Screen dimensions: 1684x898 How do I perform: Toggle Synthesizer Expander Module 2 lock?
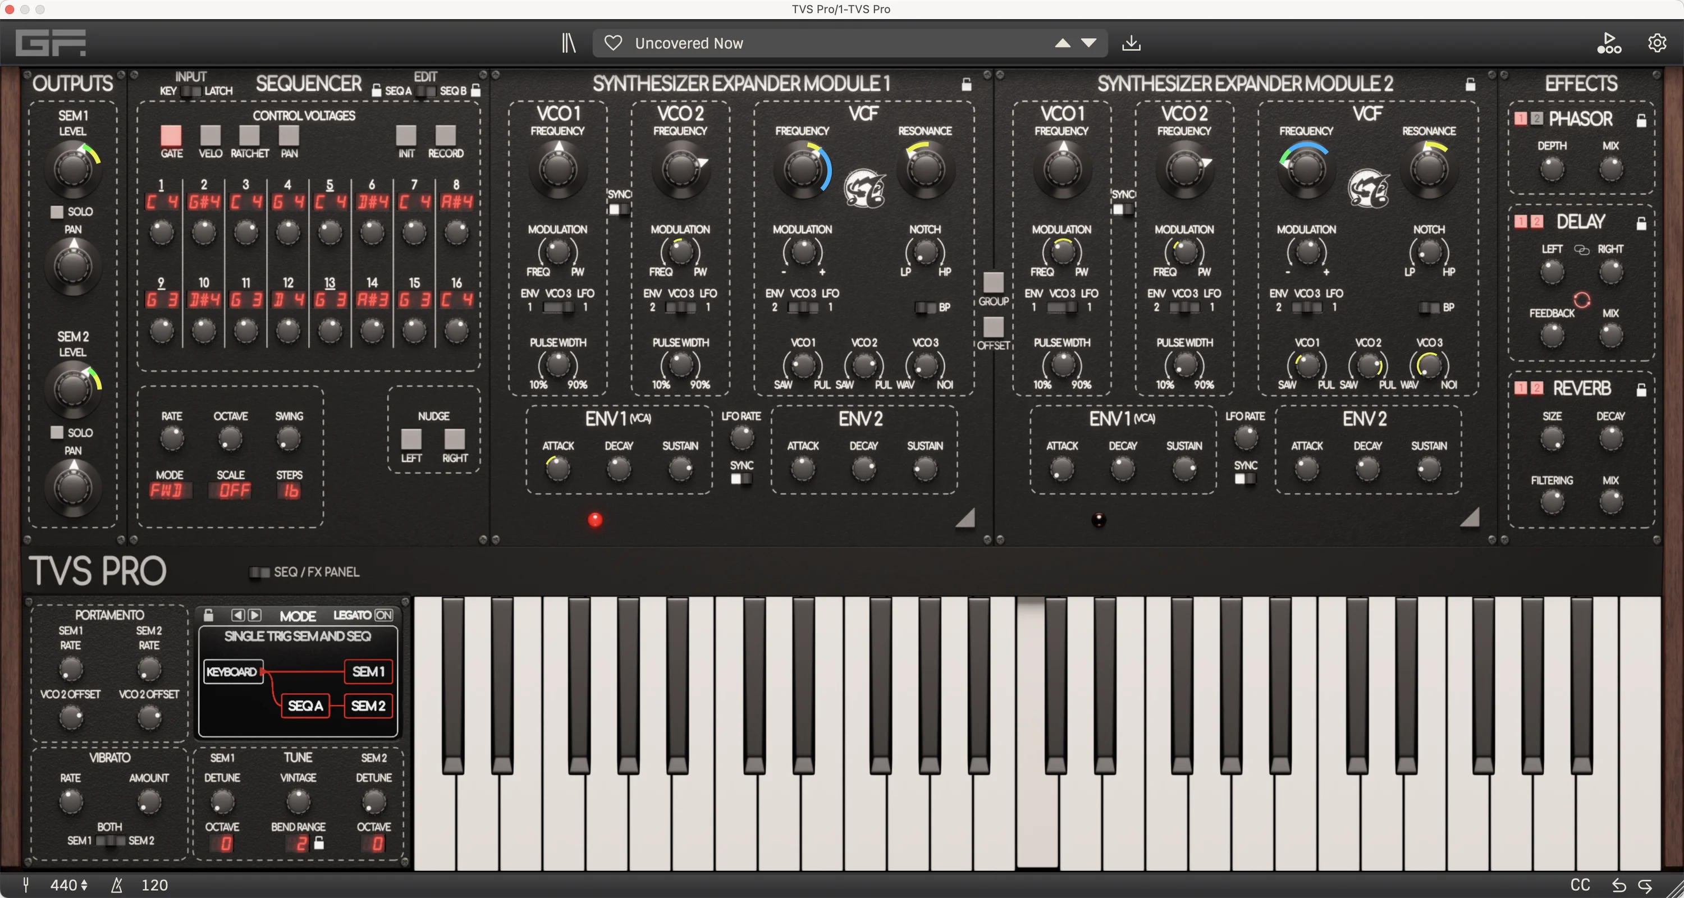pyautogui.click(x=1470, y=84)
